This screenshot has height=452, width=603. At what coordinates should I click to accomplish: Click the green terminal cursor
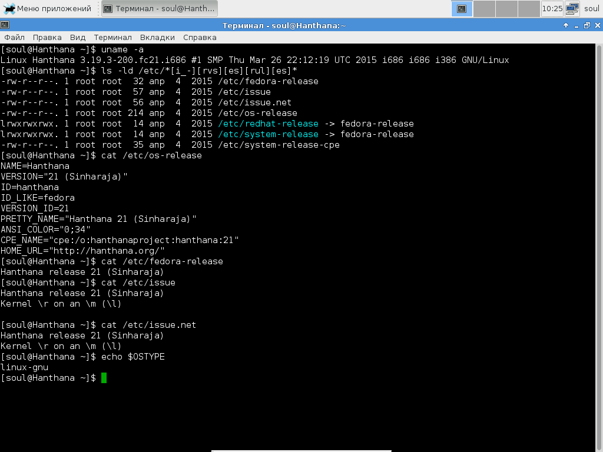104,378
